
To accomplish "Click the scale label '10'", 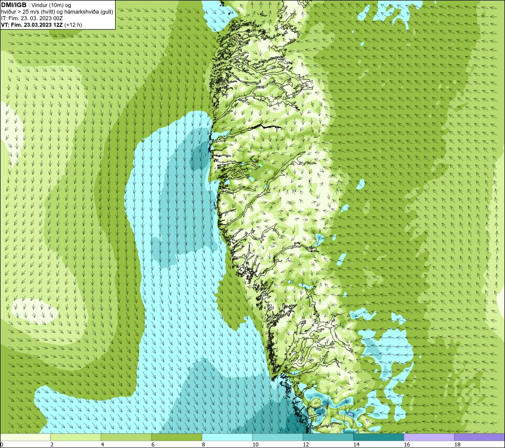I will 255,445.
